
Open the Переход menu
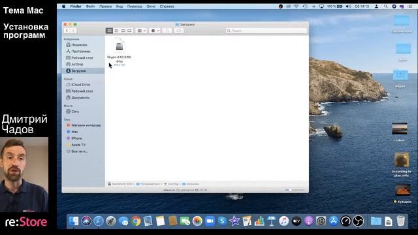135,7
